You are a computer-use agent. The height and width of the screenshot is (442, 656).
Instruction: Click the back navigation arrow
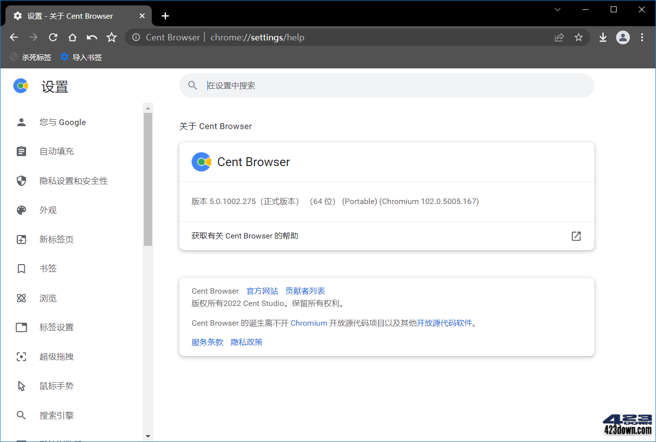click(x=13, y=37)
